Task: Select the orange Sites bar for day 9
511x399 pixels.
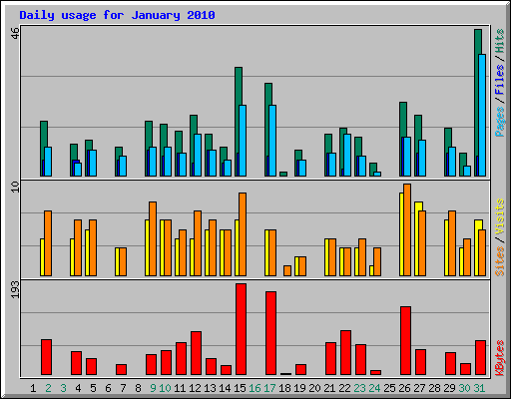Action: [153, 238]
